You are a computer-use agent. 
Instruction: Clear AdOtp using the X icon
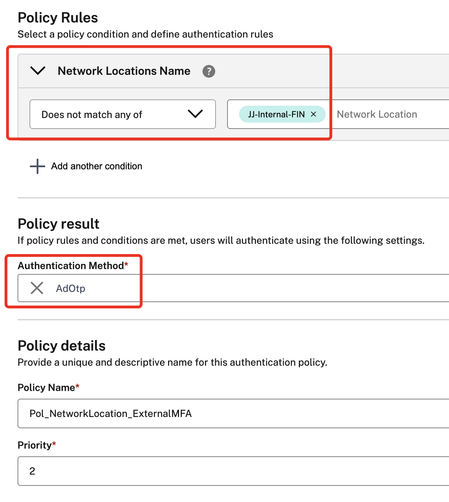[37, 288]
